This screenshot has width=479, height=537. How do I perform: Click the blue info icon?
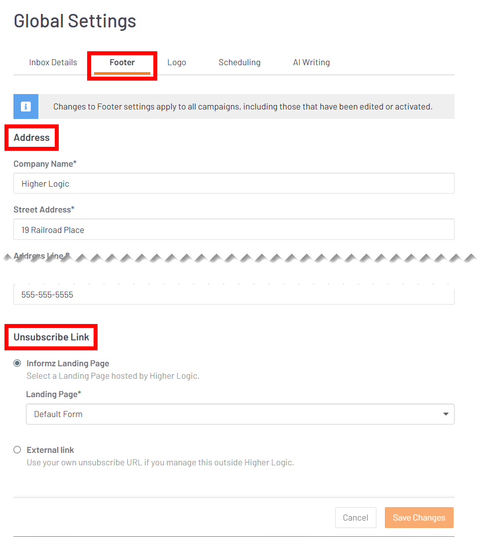(x=25, y=106)
